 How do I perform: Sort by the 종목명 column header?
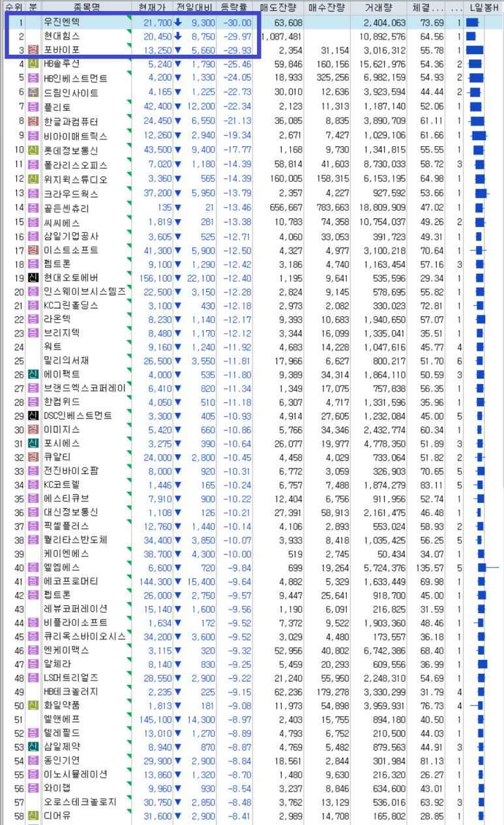[85, 8]
